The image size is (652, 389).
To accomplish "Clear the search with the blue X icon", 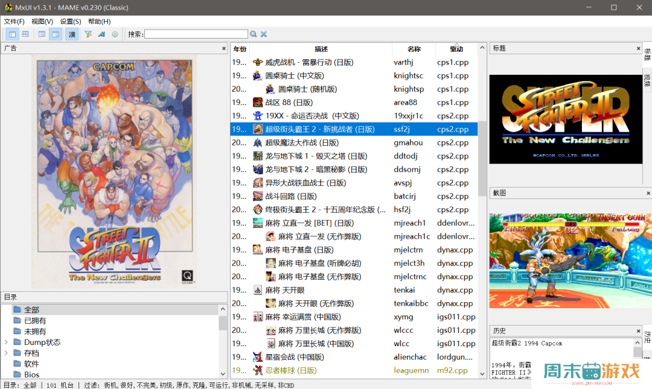I will (264, 34).
